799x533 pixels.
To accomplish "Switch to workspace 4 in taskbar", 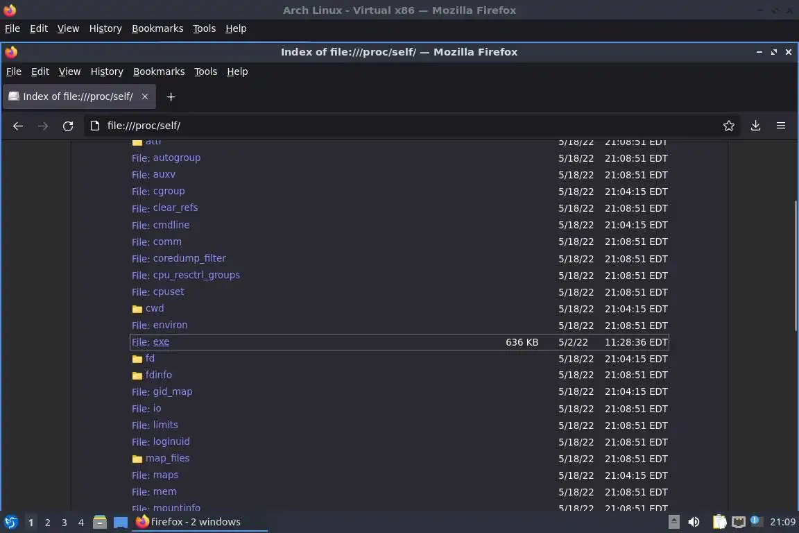I will click(x=81, y=523).
